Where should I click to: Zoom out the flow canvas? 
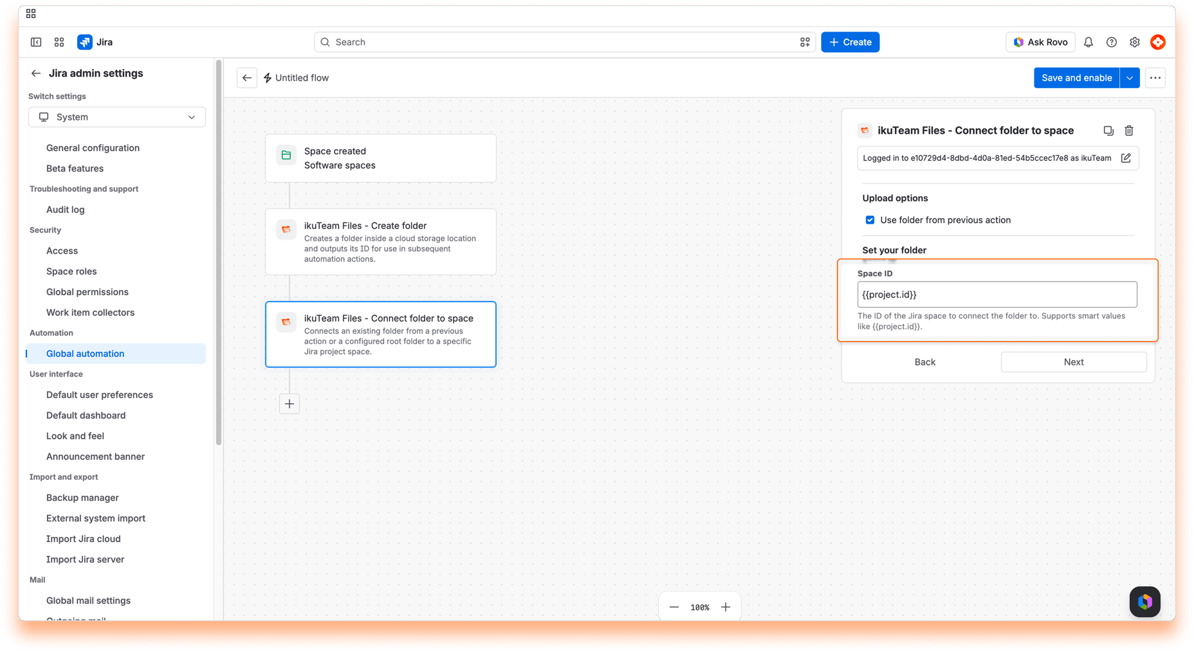(674, 607)
